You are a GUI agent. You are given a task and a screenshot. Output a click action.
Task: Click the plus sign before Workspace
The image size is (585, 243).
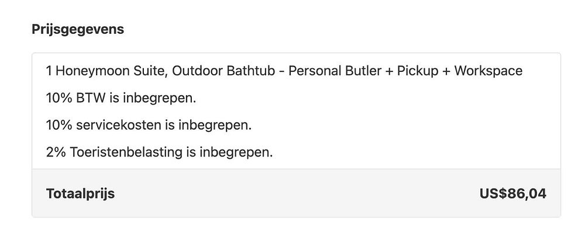446,71
